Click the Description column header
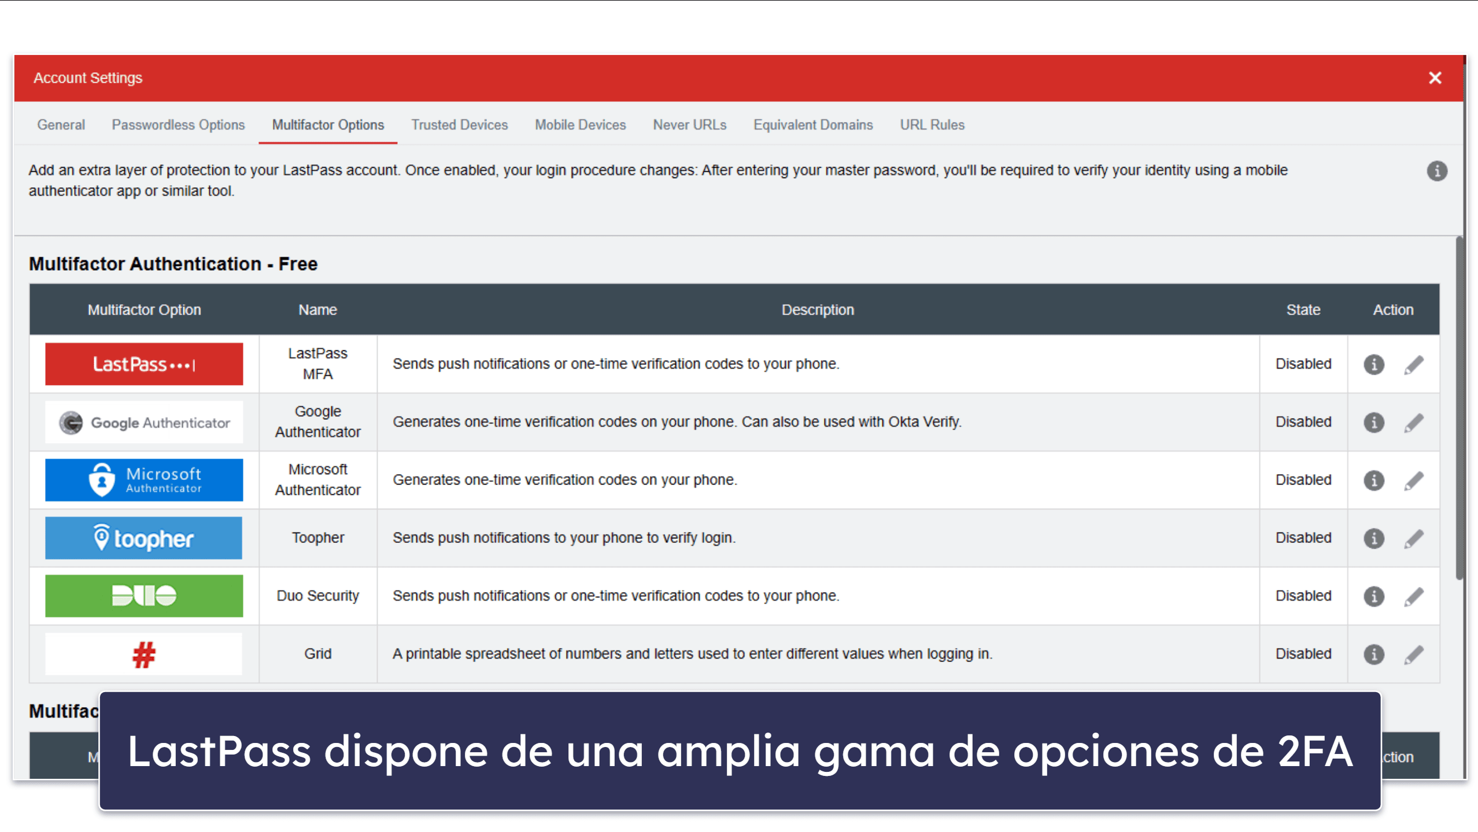Image resolution: width=1478 pixels, height=832 pixels. [x=818, y=310]
